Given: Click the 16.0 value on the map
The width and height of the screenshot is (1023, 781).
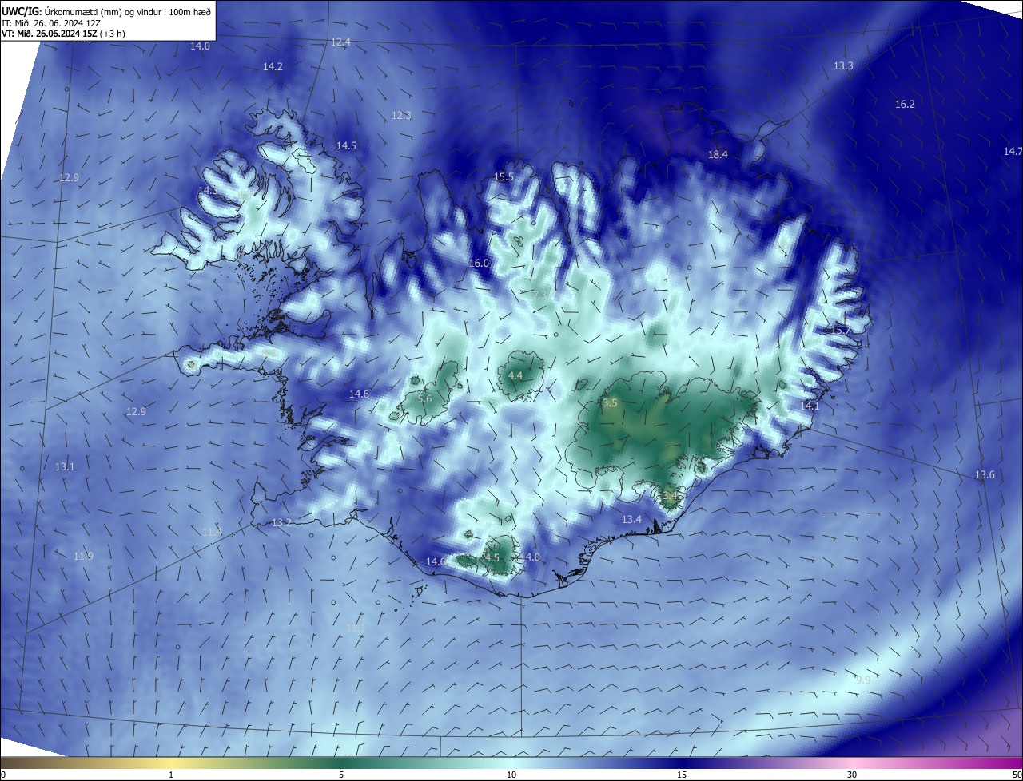Looking at the screenshot, I should tap(479, 263).
